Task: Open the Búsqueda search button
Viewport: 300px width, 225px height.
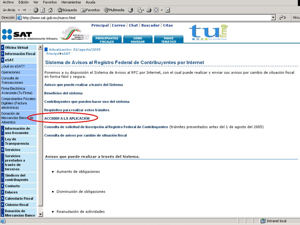Action: (x=67, y=10)
